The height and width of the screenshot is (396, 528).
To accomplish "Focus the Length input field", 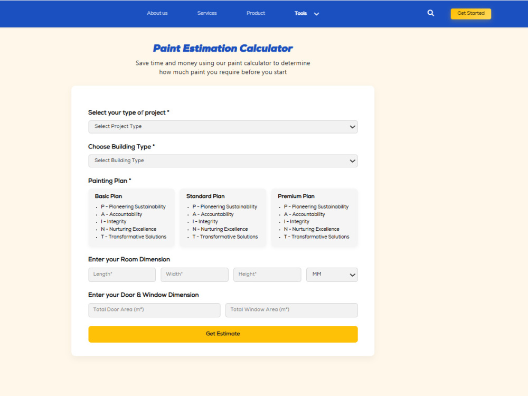I will pyautogui.click(x=122, y=275).
